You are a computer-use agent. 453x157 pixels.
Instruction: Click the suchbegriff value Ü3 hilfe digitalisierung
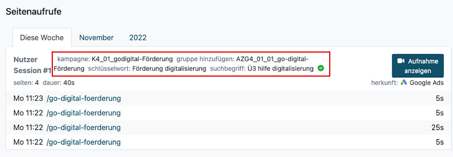point(280,68)
